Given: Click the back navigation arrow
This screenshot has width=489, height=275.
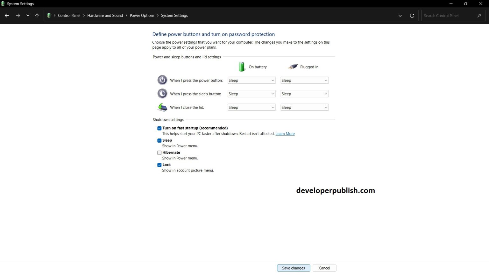Looking at the screenshot, I should click(7, 15).
